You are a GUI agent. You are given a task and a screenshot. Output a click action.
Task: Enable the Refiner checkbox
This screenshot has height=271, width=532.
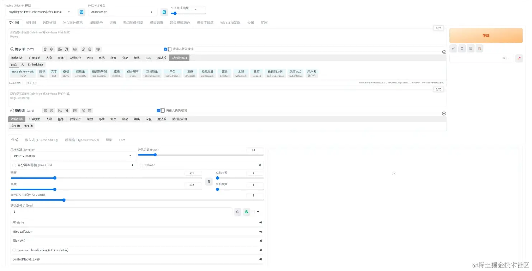point(141,165)
